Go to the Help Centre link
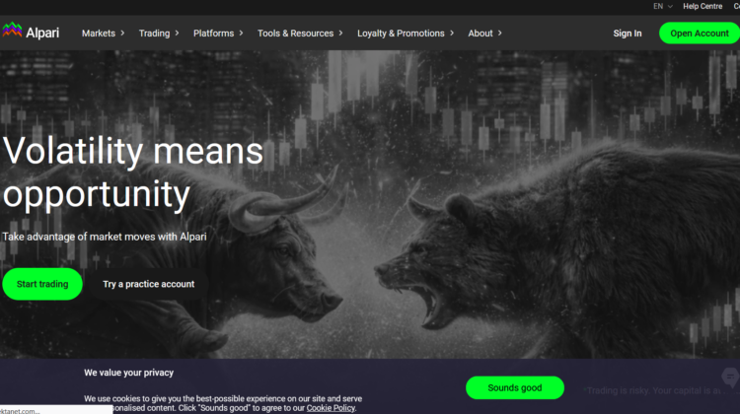Image resolution: width=740 pixels, height=414 pixels. pyautogui.click(x=703, y=6)
